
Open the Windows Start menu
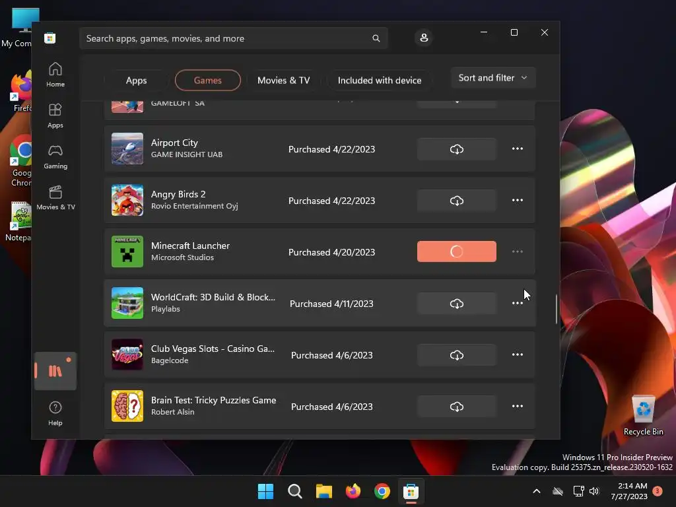pyautogui.click(x=265, y=491)
